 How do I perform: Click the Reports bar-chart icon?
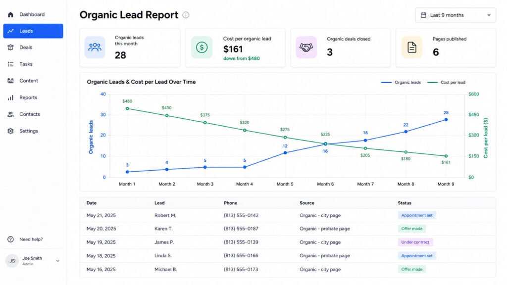coord(10,97)
